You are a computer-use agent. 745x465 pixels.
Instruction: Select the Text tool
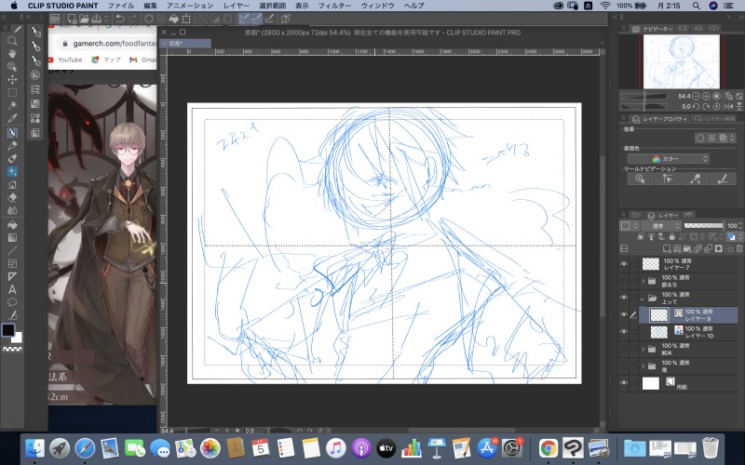point(12,289)
